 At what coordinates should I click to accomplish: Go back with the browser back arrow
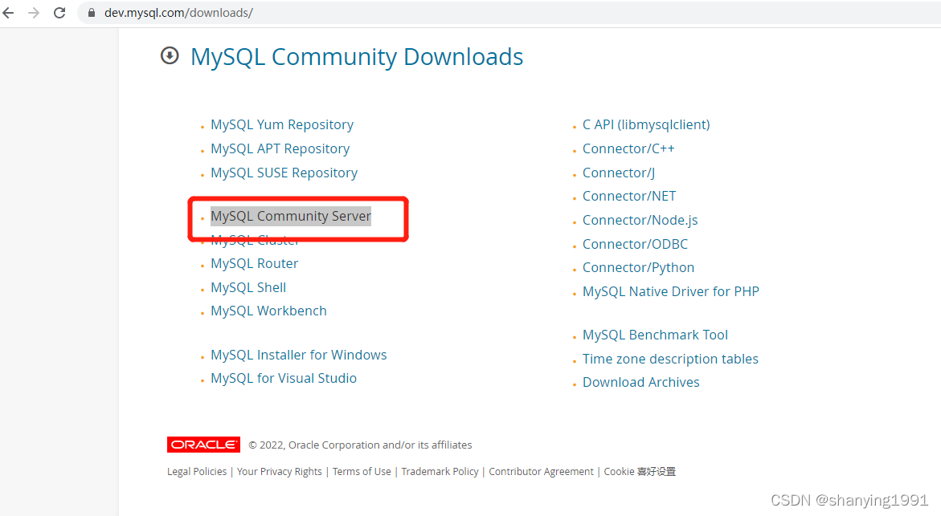point(8,13)
